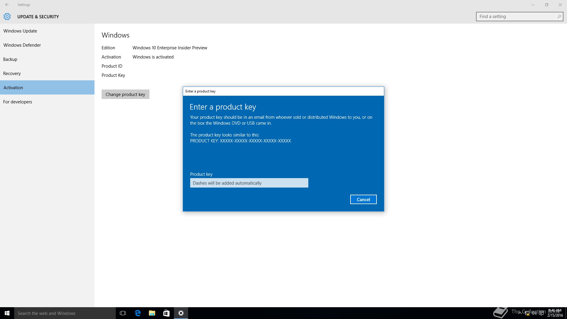Image resolution: width=567 pixels, height=319 pixels.
Task: Click the 'Product Key' label on Activation page
Action: 113,75
